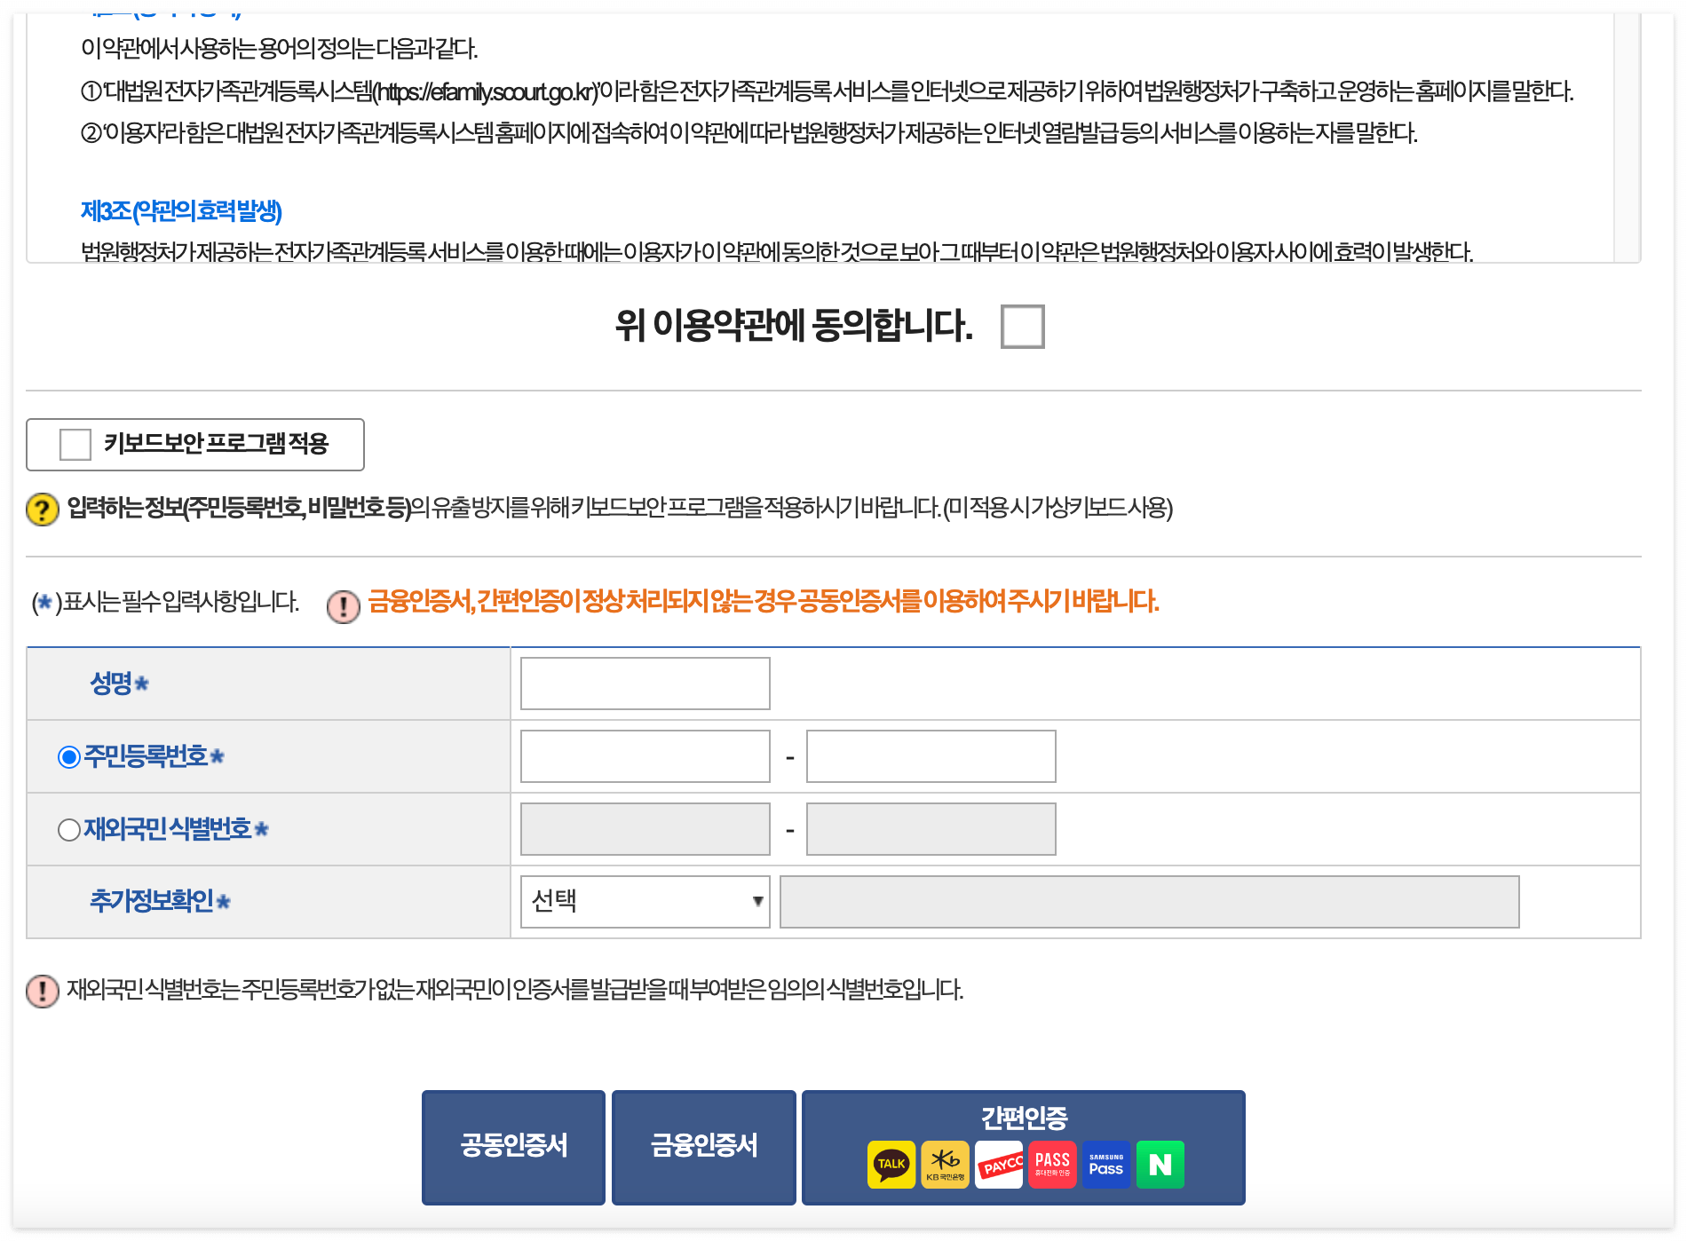The height and width of the screenshot is (1241, 1687).
Task: Click the first 주민등록번호 digits field
Action: (x=644, y=756)
